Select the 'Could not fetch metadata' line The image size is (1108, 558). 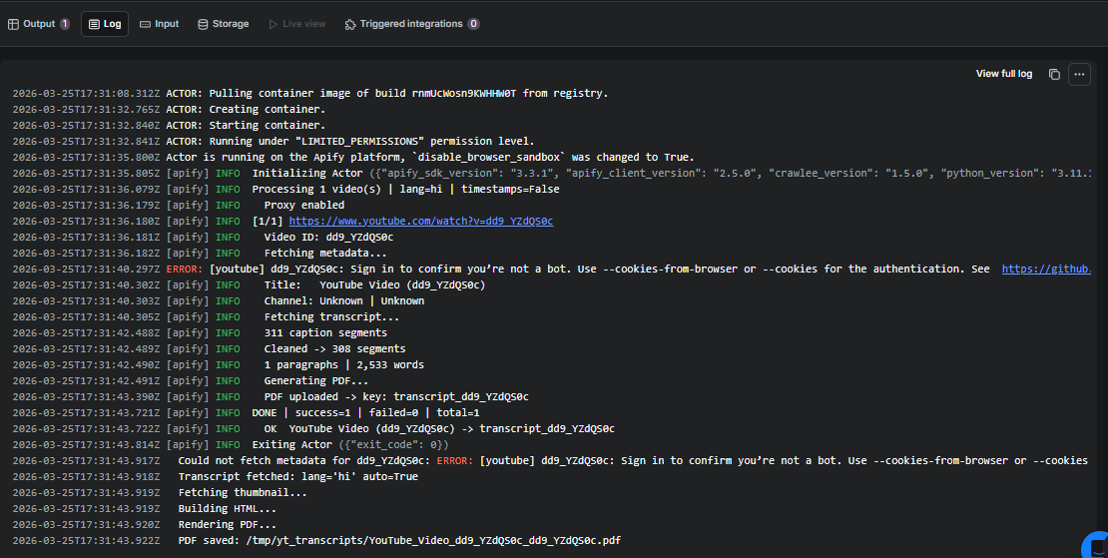tap(551, 460)
